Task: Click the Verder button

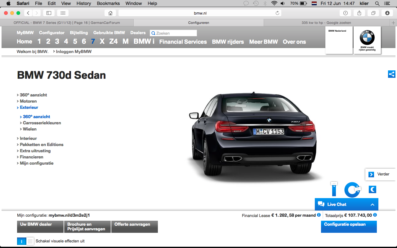Action: [x=380, y=174]
